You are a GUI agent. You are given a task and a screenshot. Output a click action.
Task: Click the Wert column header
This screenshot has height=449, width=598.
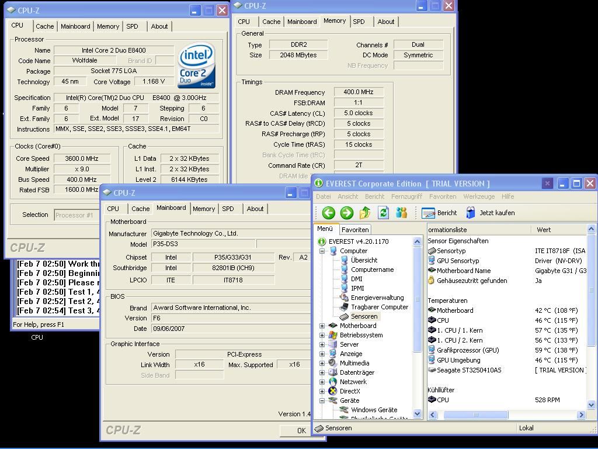pyautogui.click(x=558, y=229)
